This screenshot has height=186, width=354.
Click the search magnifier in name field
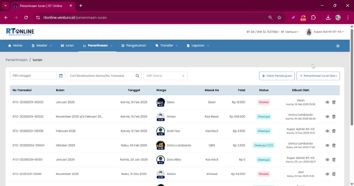137,76
